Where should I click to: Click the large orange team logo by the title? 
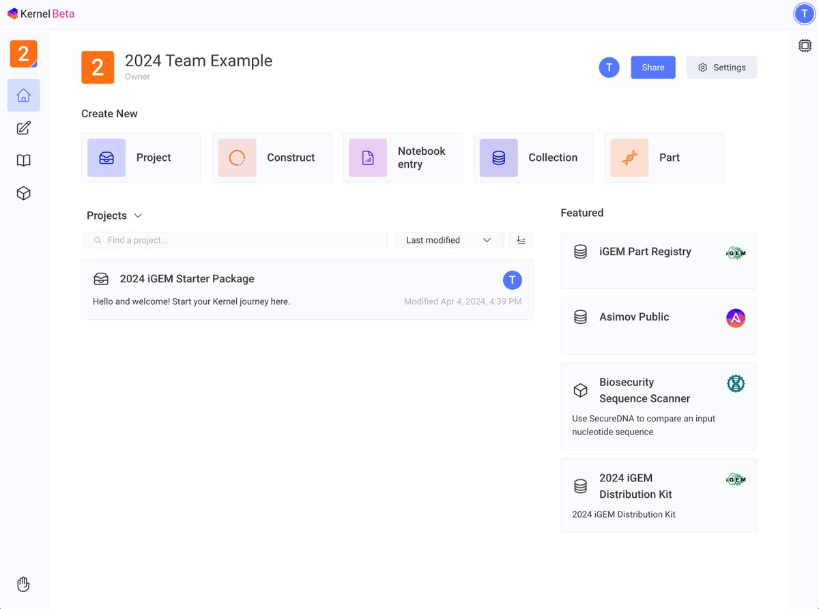click(98, 67)
